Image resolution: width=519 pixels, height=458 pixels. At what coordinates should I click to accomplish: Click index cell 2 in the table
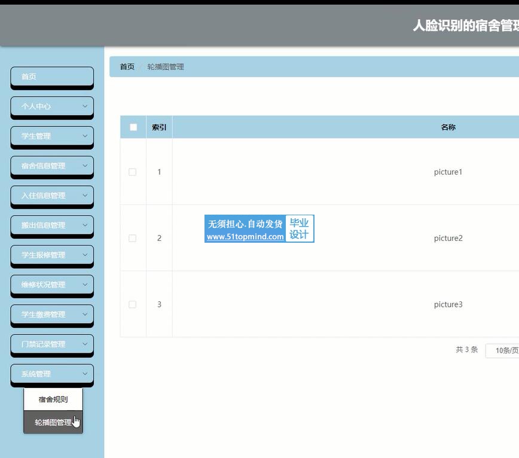point(159,238)
